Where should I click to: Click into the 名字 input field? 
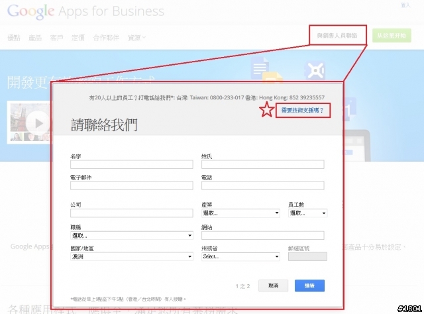tap(132, 164)
